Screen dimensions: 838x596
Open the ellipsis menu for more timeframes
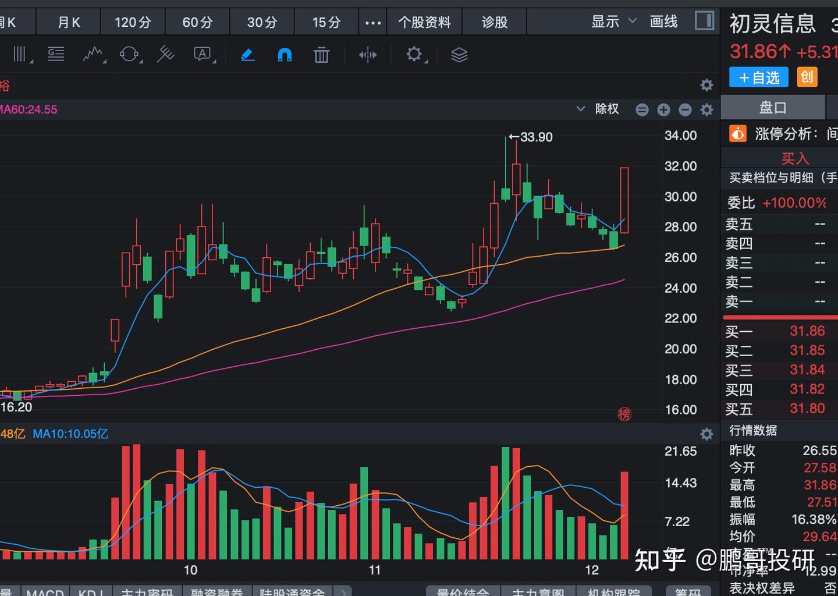[372, 22]
